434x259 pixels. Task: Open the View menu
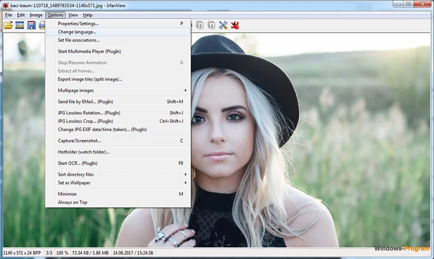[73, 15]
